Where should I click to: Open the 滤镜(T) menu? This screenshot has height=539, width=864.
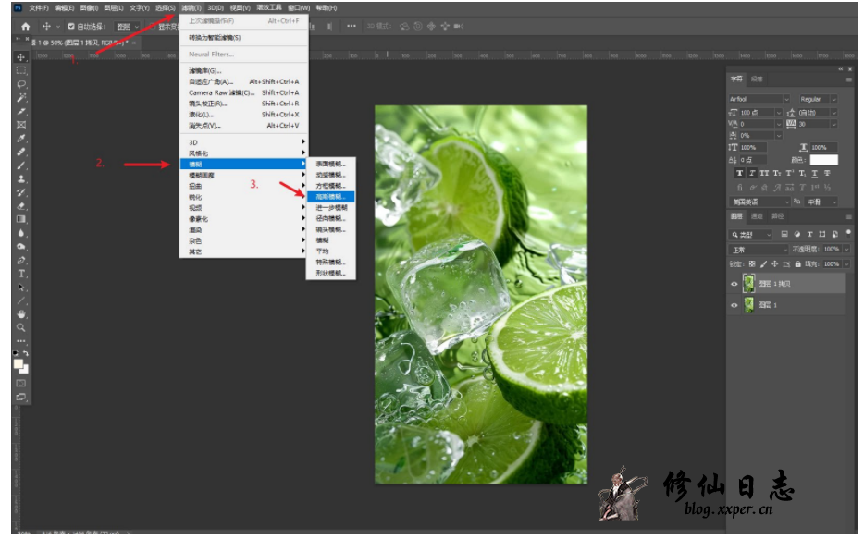click(191, 7)
